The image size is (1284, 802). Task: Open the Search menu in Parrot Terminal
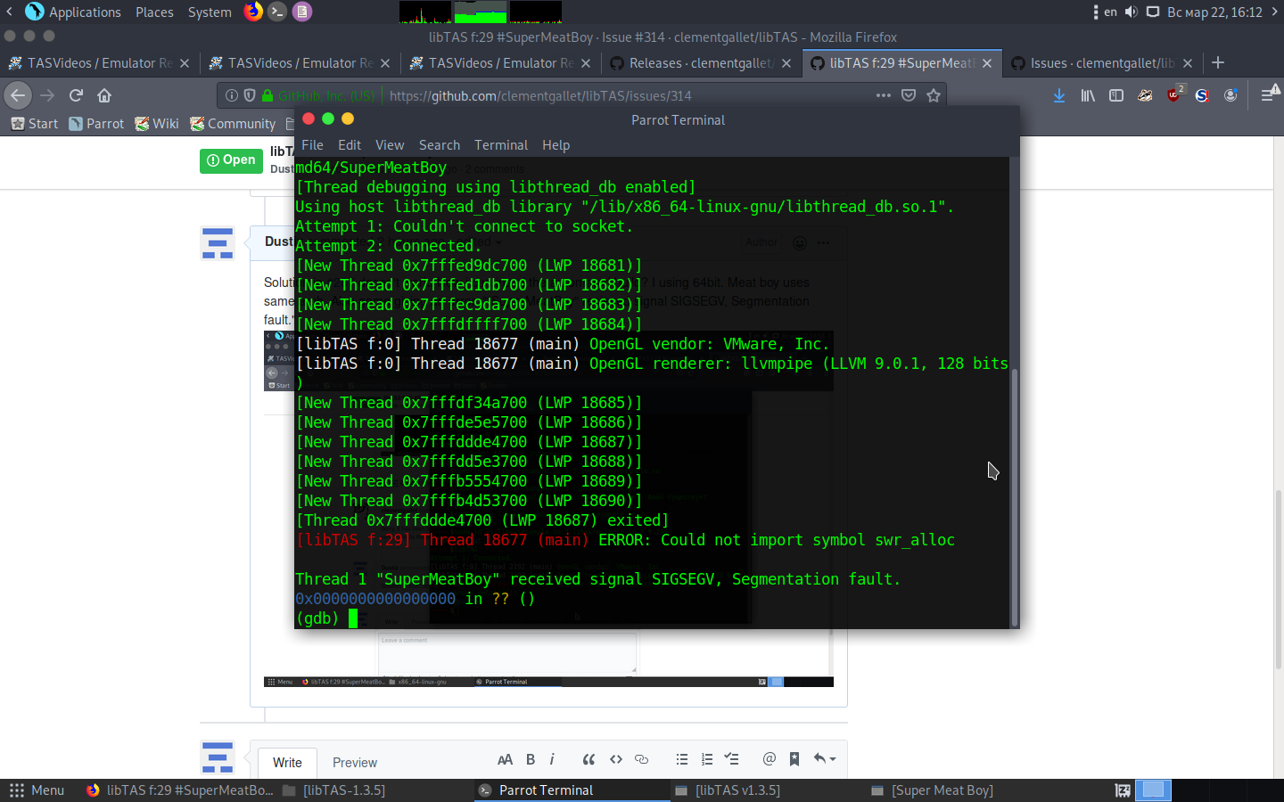tap(440, 145)
